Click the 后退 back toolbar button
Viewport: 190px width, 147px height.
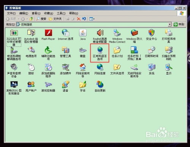click(11, 19)
